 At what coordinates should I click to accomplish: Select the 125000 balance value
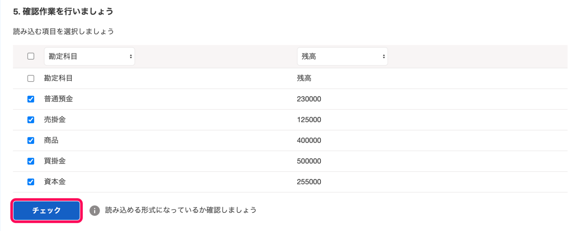(309, 120)
